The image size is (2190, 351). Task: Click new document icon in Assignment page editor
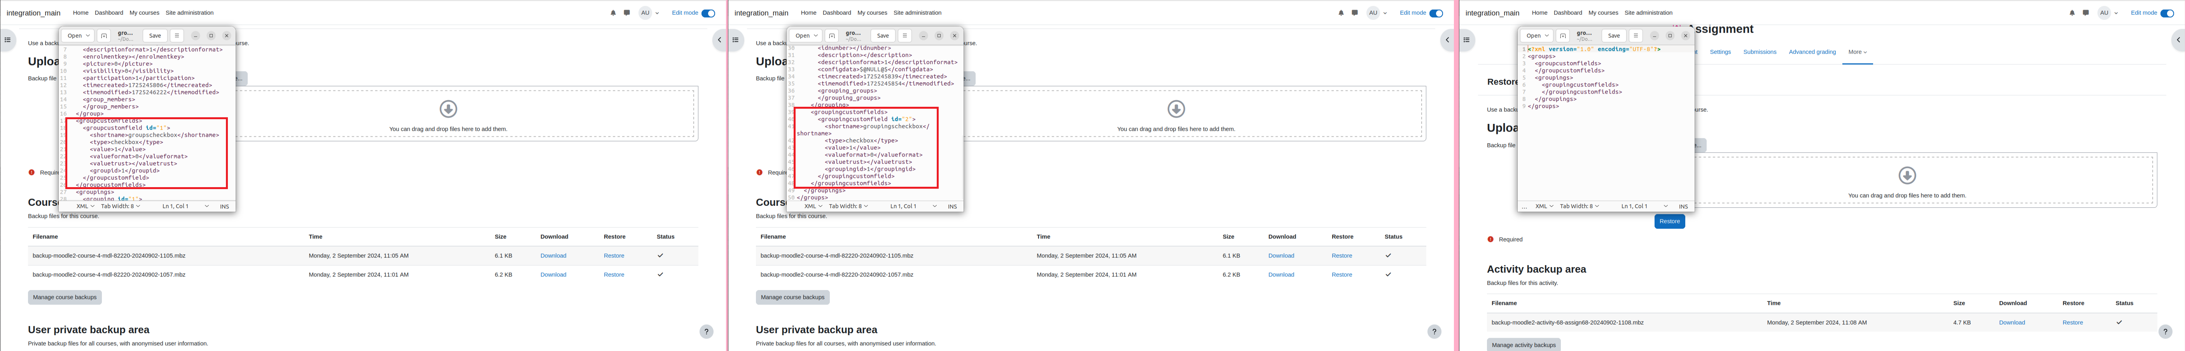click(x=1562, y=36)
